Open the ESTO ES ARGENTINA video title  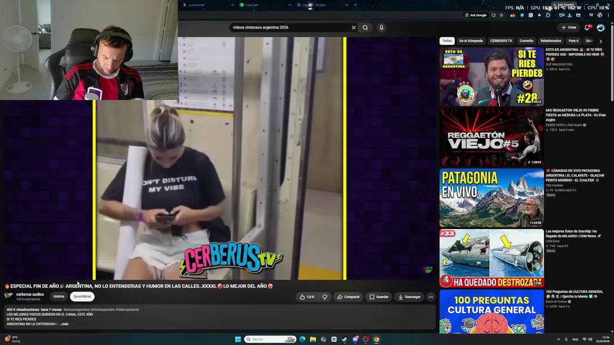click(575, 54)
